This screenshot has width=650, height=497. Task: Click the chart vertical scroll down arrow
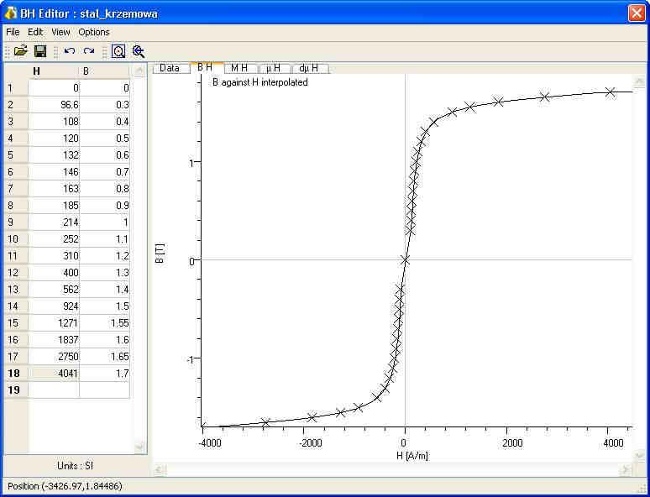coord(639,456)
